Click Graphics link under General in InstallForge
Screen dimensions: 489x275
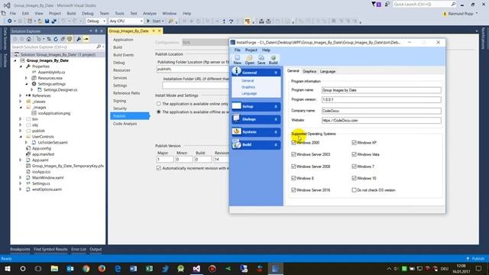pos(248,87)
